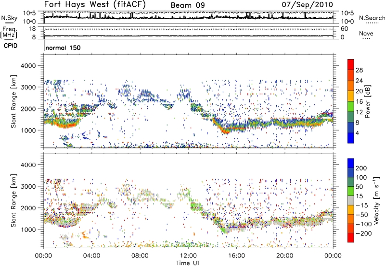The image size is (385, 266).
Task: Click the '18' frequency axis value
Action: [32, 29]
